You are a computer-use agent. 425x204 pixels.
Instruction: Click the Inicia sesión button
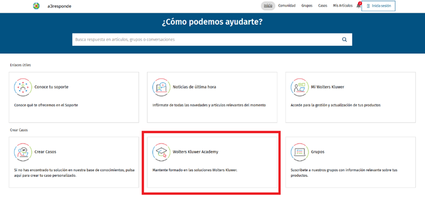tap(379, 6)
